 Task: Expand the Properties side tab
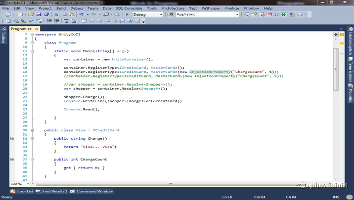(x=350, y=93)
